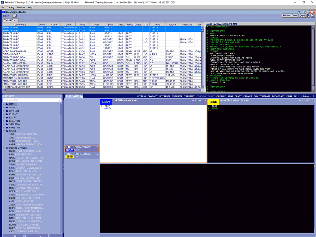
Task: Click the search icon below contacts list
Action: click(x=39, y=235)
